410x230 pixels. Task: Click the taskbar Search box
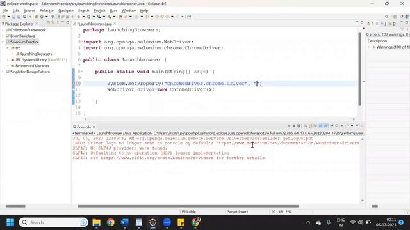pyautogui.click(x=54, y=222)
